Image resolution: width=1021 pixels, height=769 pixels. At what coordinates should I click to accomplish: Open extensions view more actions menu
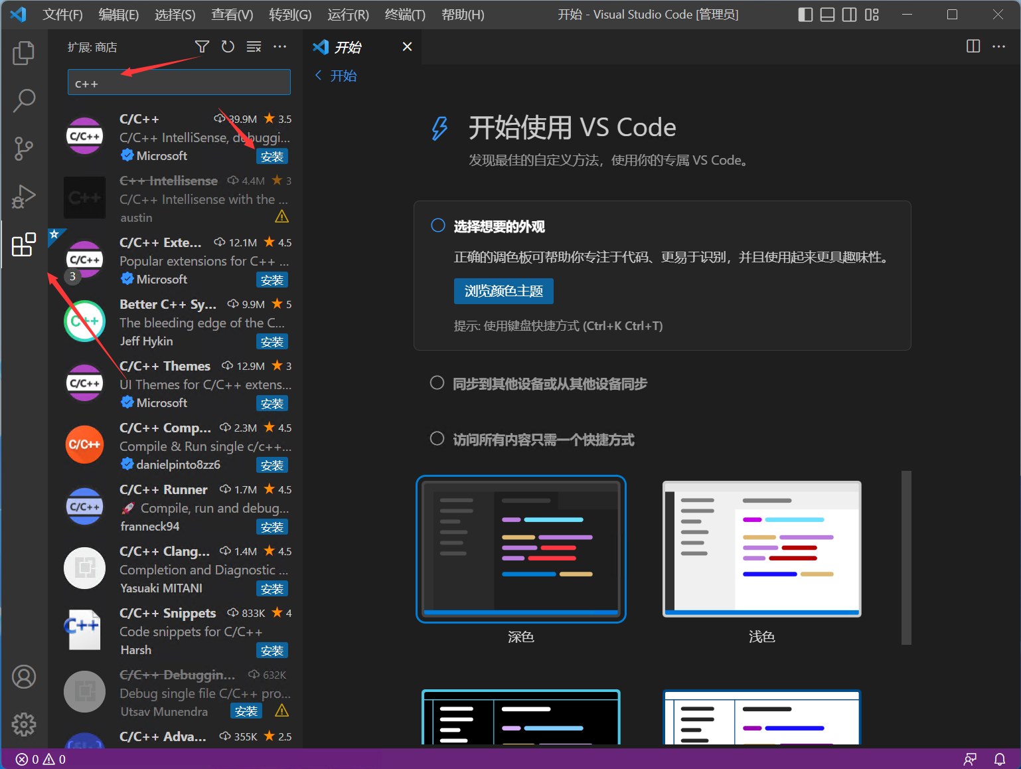(280, 46)
